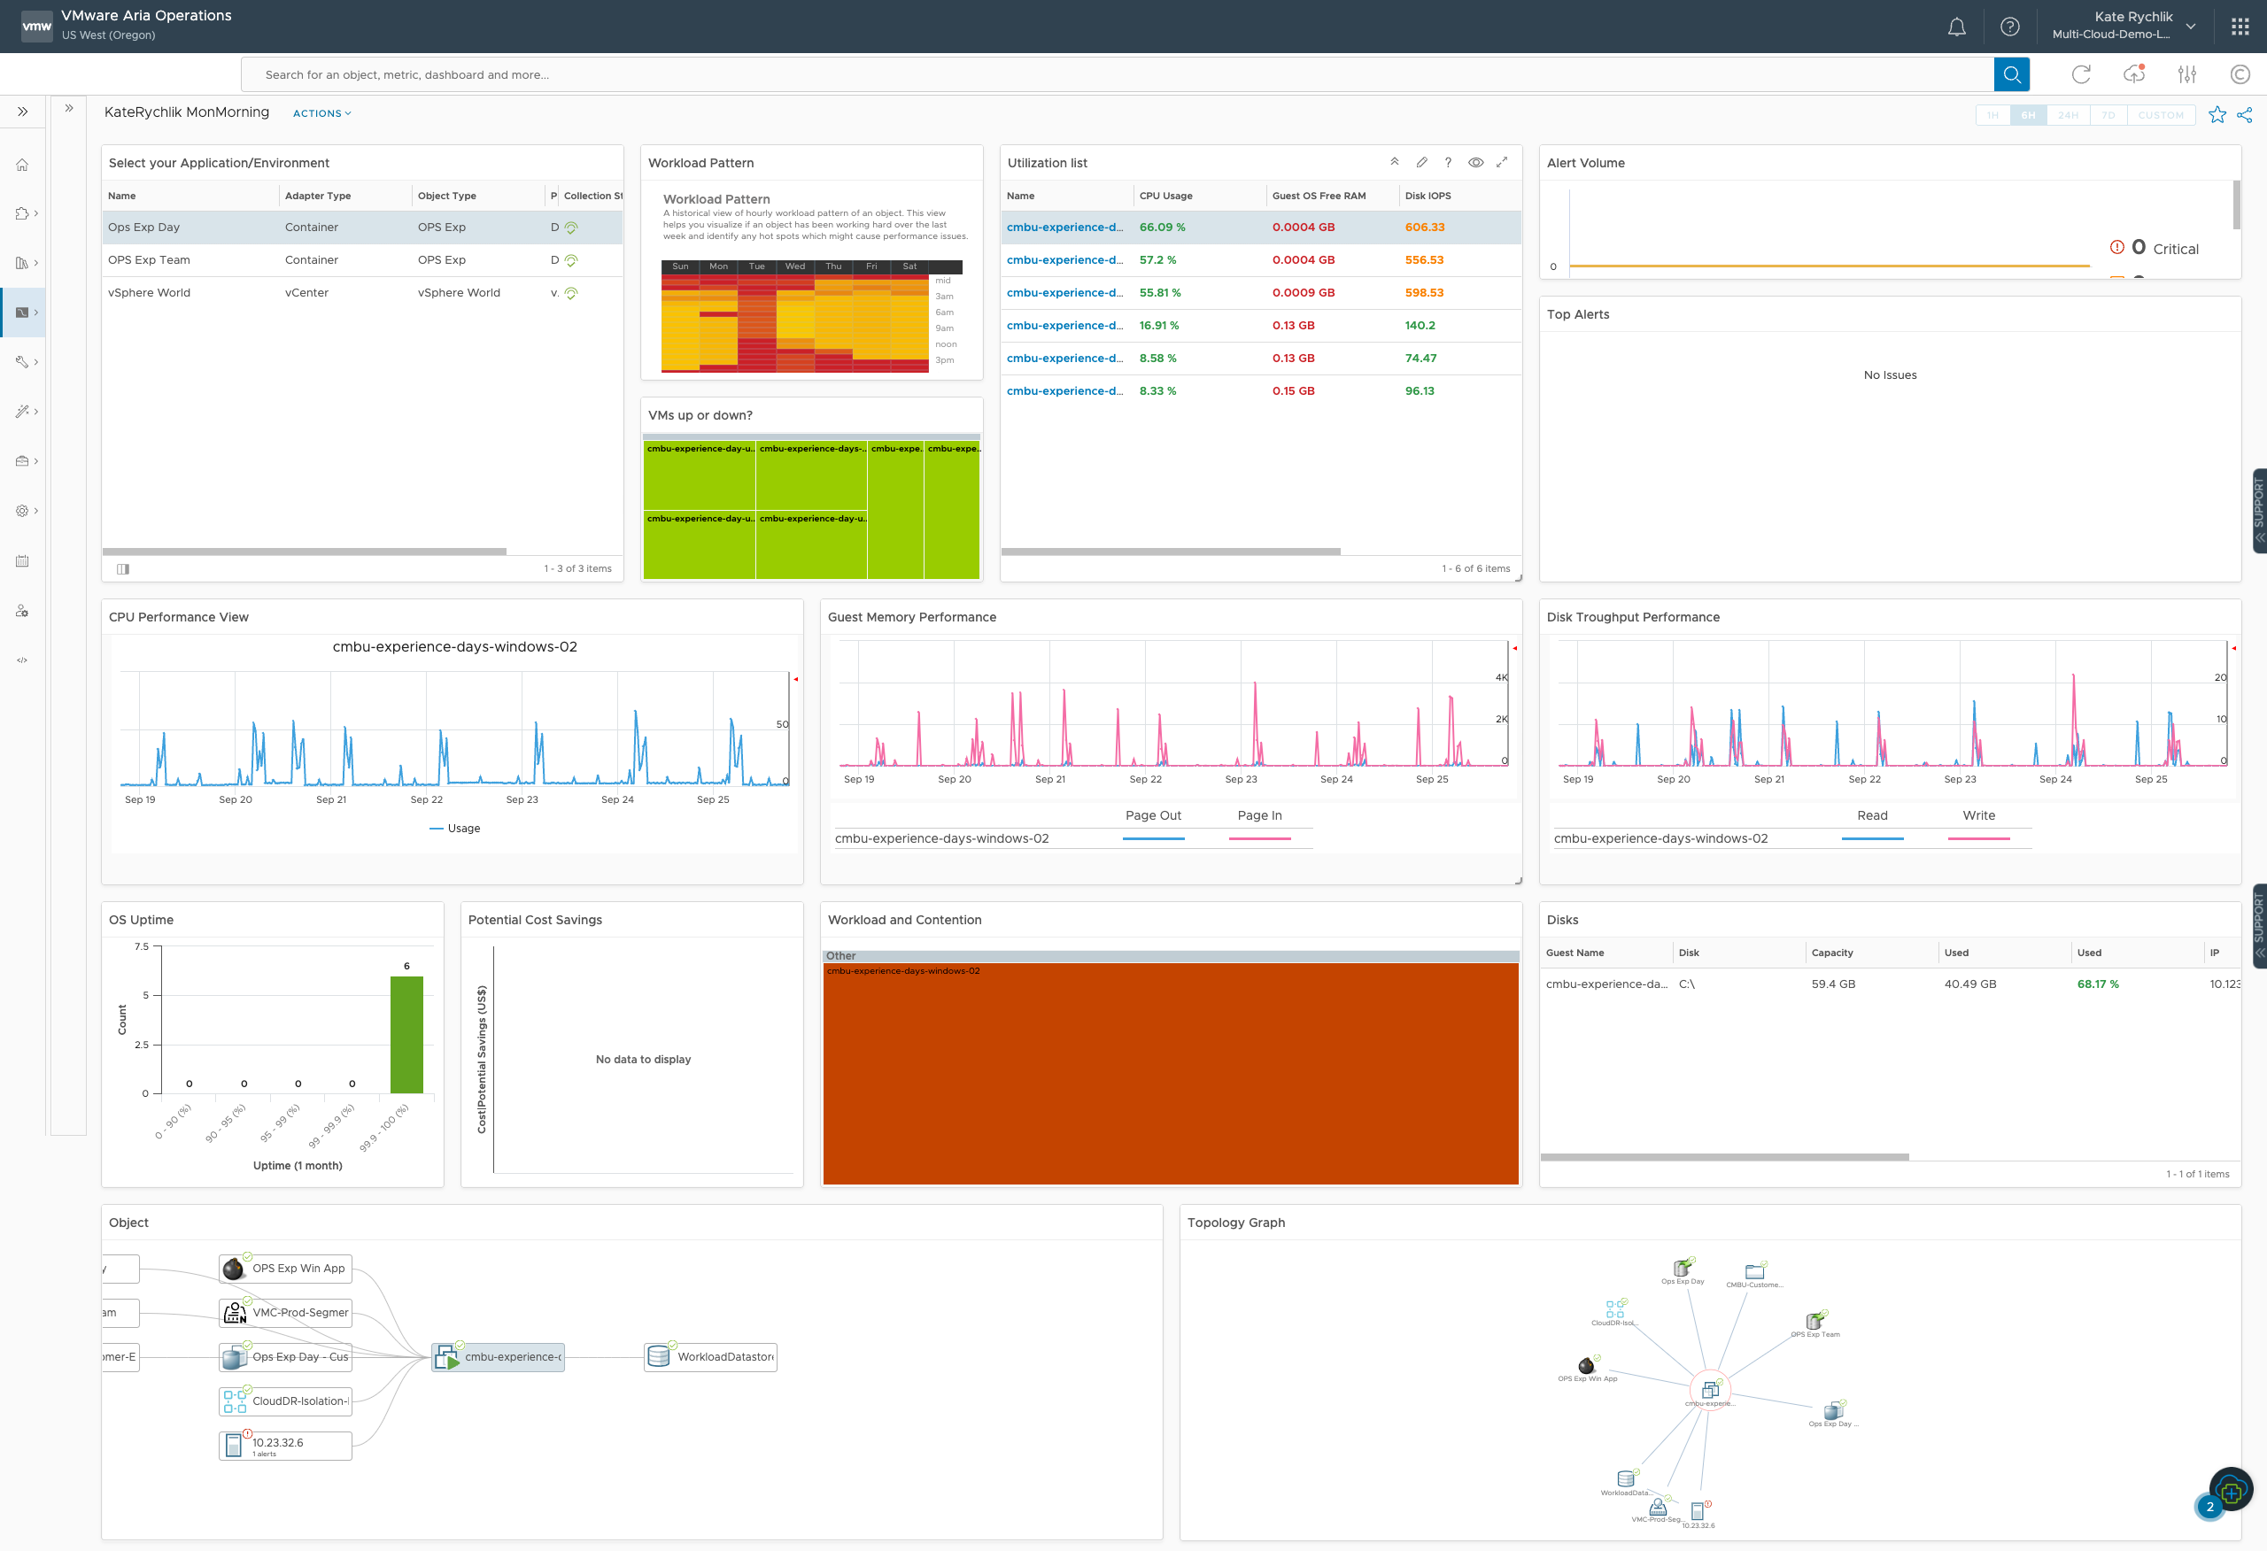
Task: Expand the gear Settings section in the sidebar
Action: (x=21, y=510)
